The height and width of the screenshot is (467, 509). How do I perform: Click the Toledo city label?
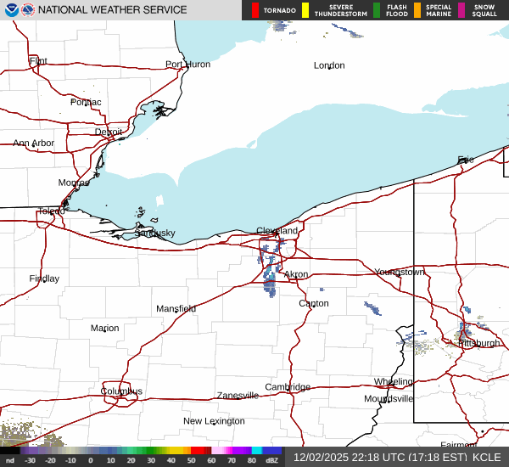point(51,211)
